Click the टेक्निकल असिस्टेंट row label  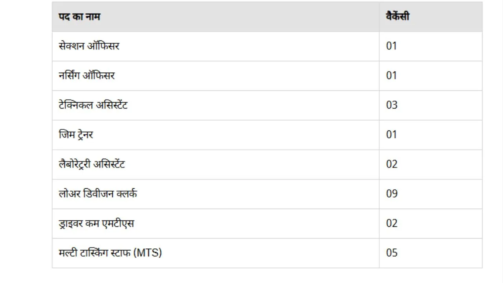(93, 105)
